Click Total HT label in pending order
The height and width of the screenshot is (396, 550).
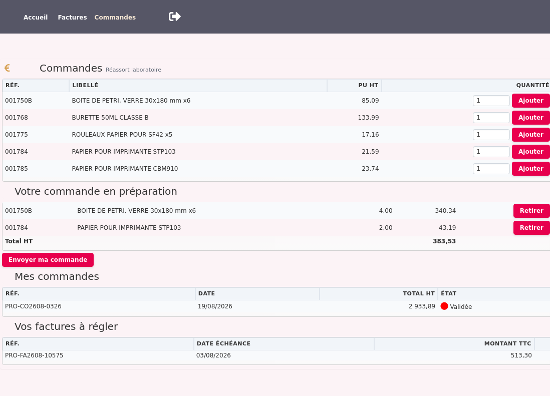tap(19, 241)
